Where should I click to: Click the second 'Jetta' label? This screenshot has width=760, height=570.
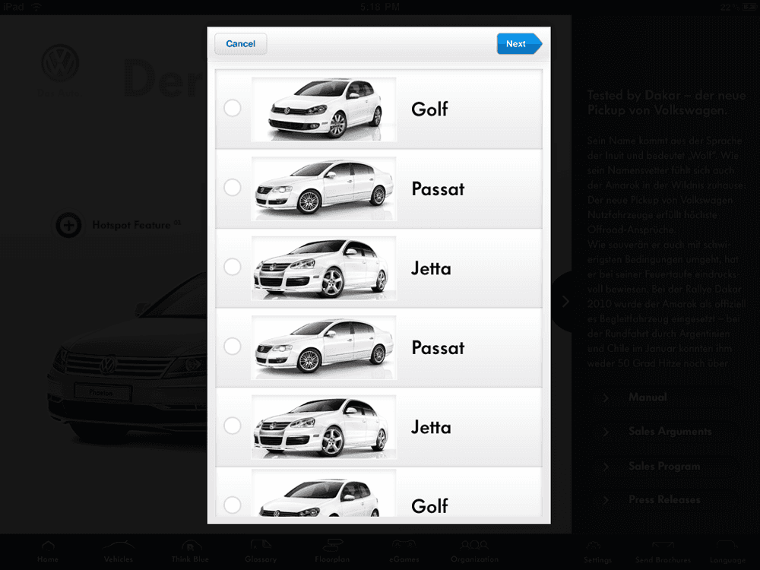click(x=431, y=427)
